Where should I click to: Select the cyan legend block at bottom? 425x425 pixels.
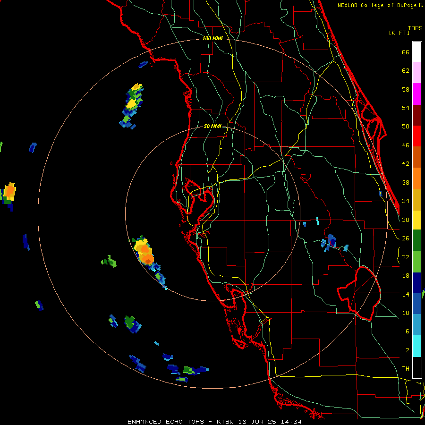pyautogui.click(x=417, y=347)
